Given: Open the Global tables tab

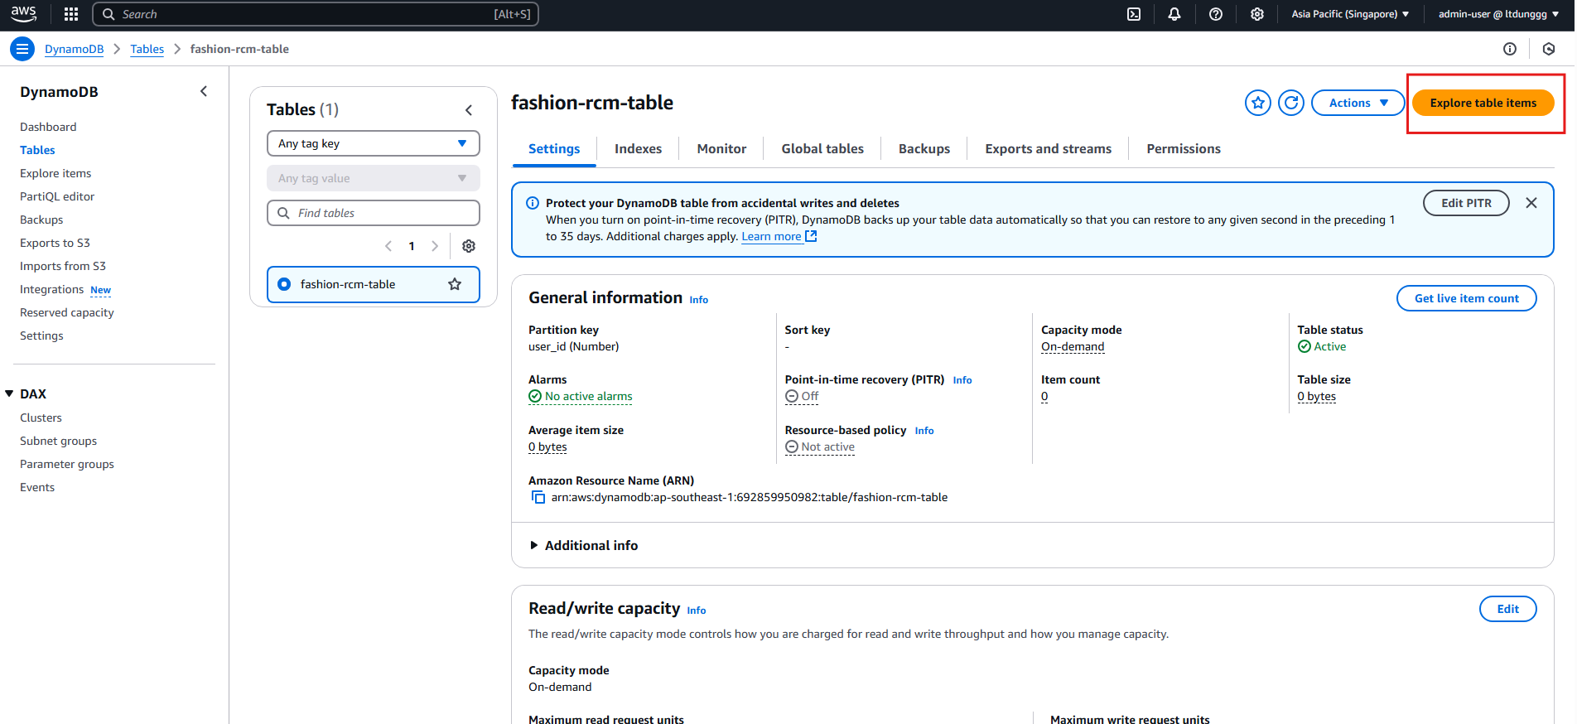Looking at the screenshot, I should [822, 149].
